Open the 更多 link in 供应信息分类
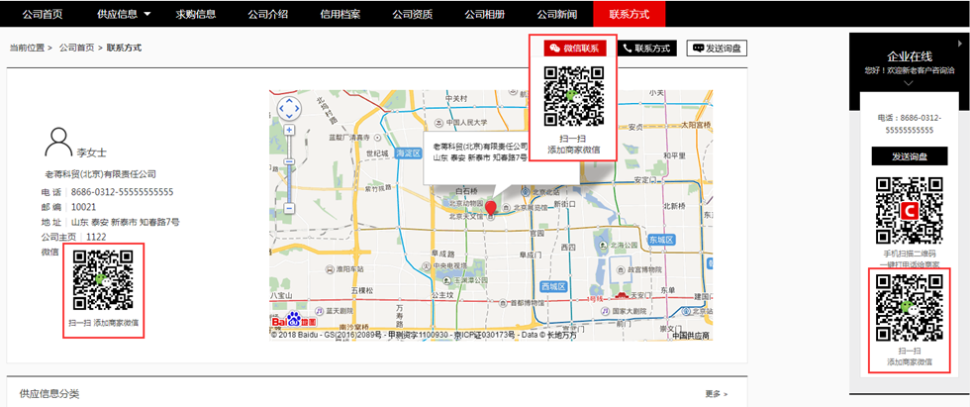This screenshot has width=970, height=407. pyautogui.click(x=717, y=393)
